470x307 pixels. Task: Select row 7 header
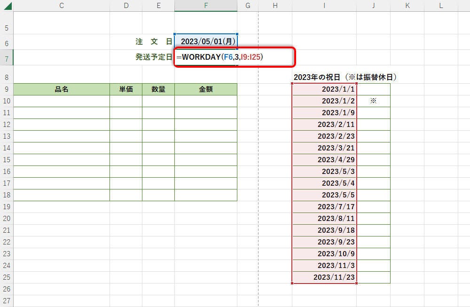click(7, 58)
